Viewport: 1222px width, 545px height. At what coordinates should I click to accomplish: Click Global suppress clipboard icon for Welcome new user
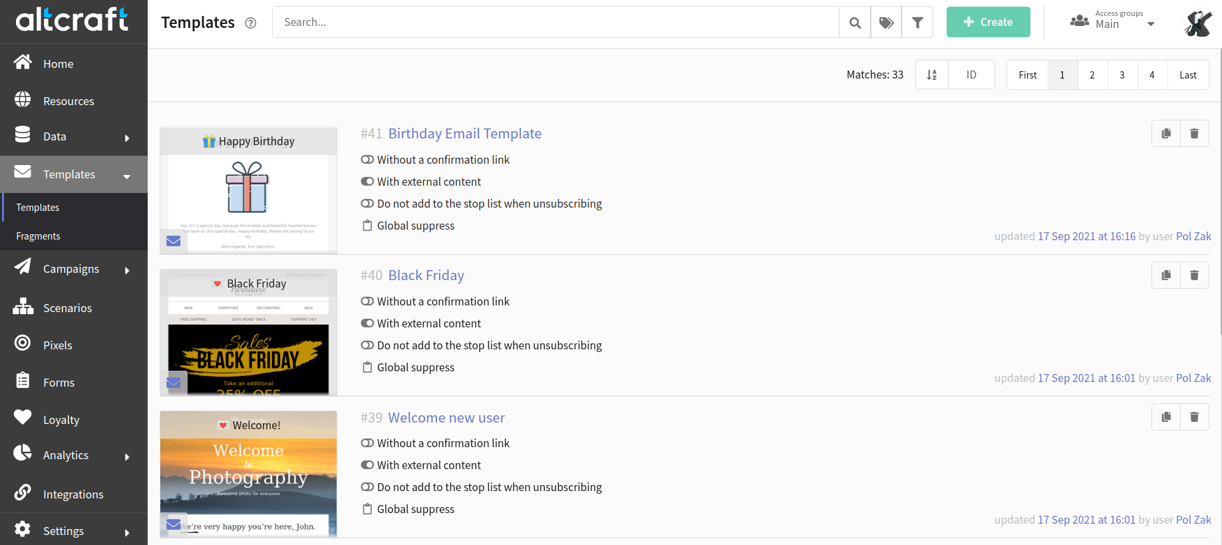point(367,509)
